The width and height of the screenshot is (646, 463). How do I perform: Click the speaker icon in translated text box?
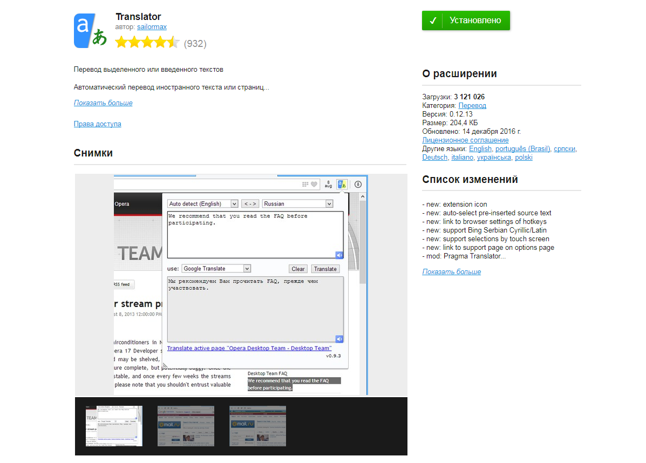339,339
